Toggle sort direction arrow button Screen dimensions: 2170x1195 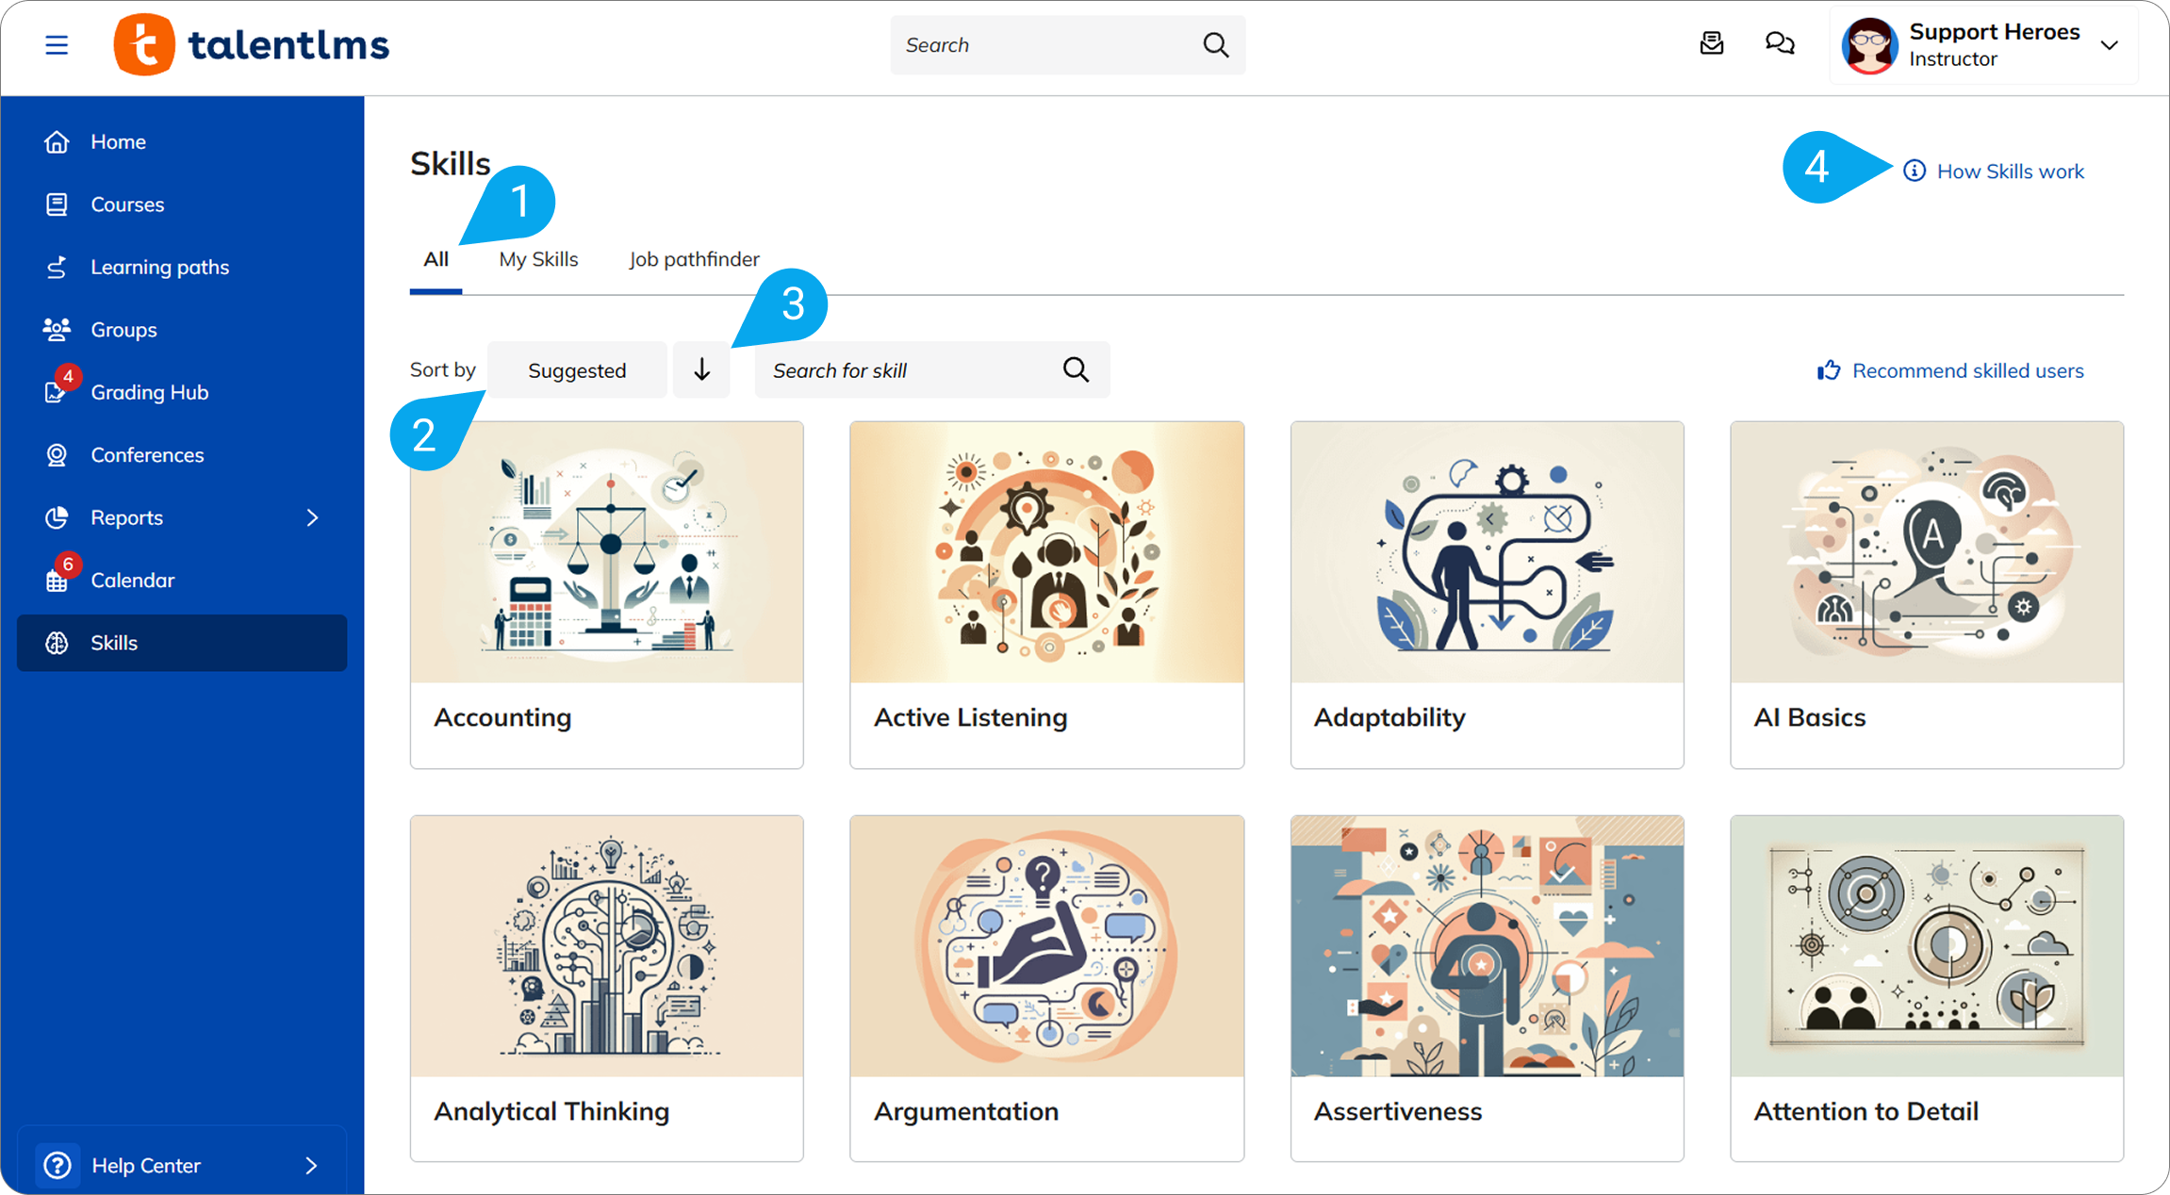[x=701, y=370]
